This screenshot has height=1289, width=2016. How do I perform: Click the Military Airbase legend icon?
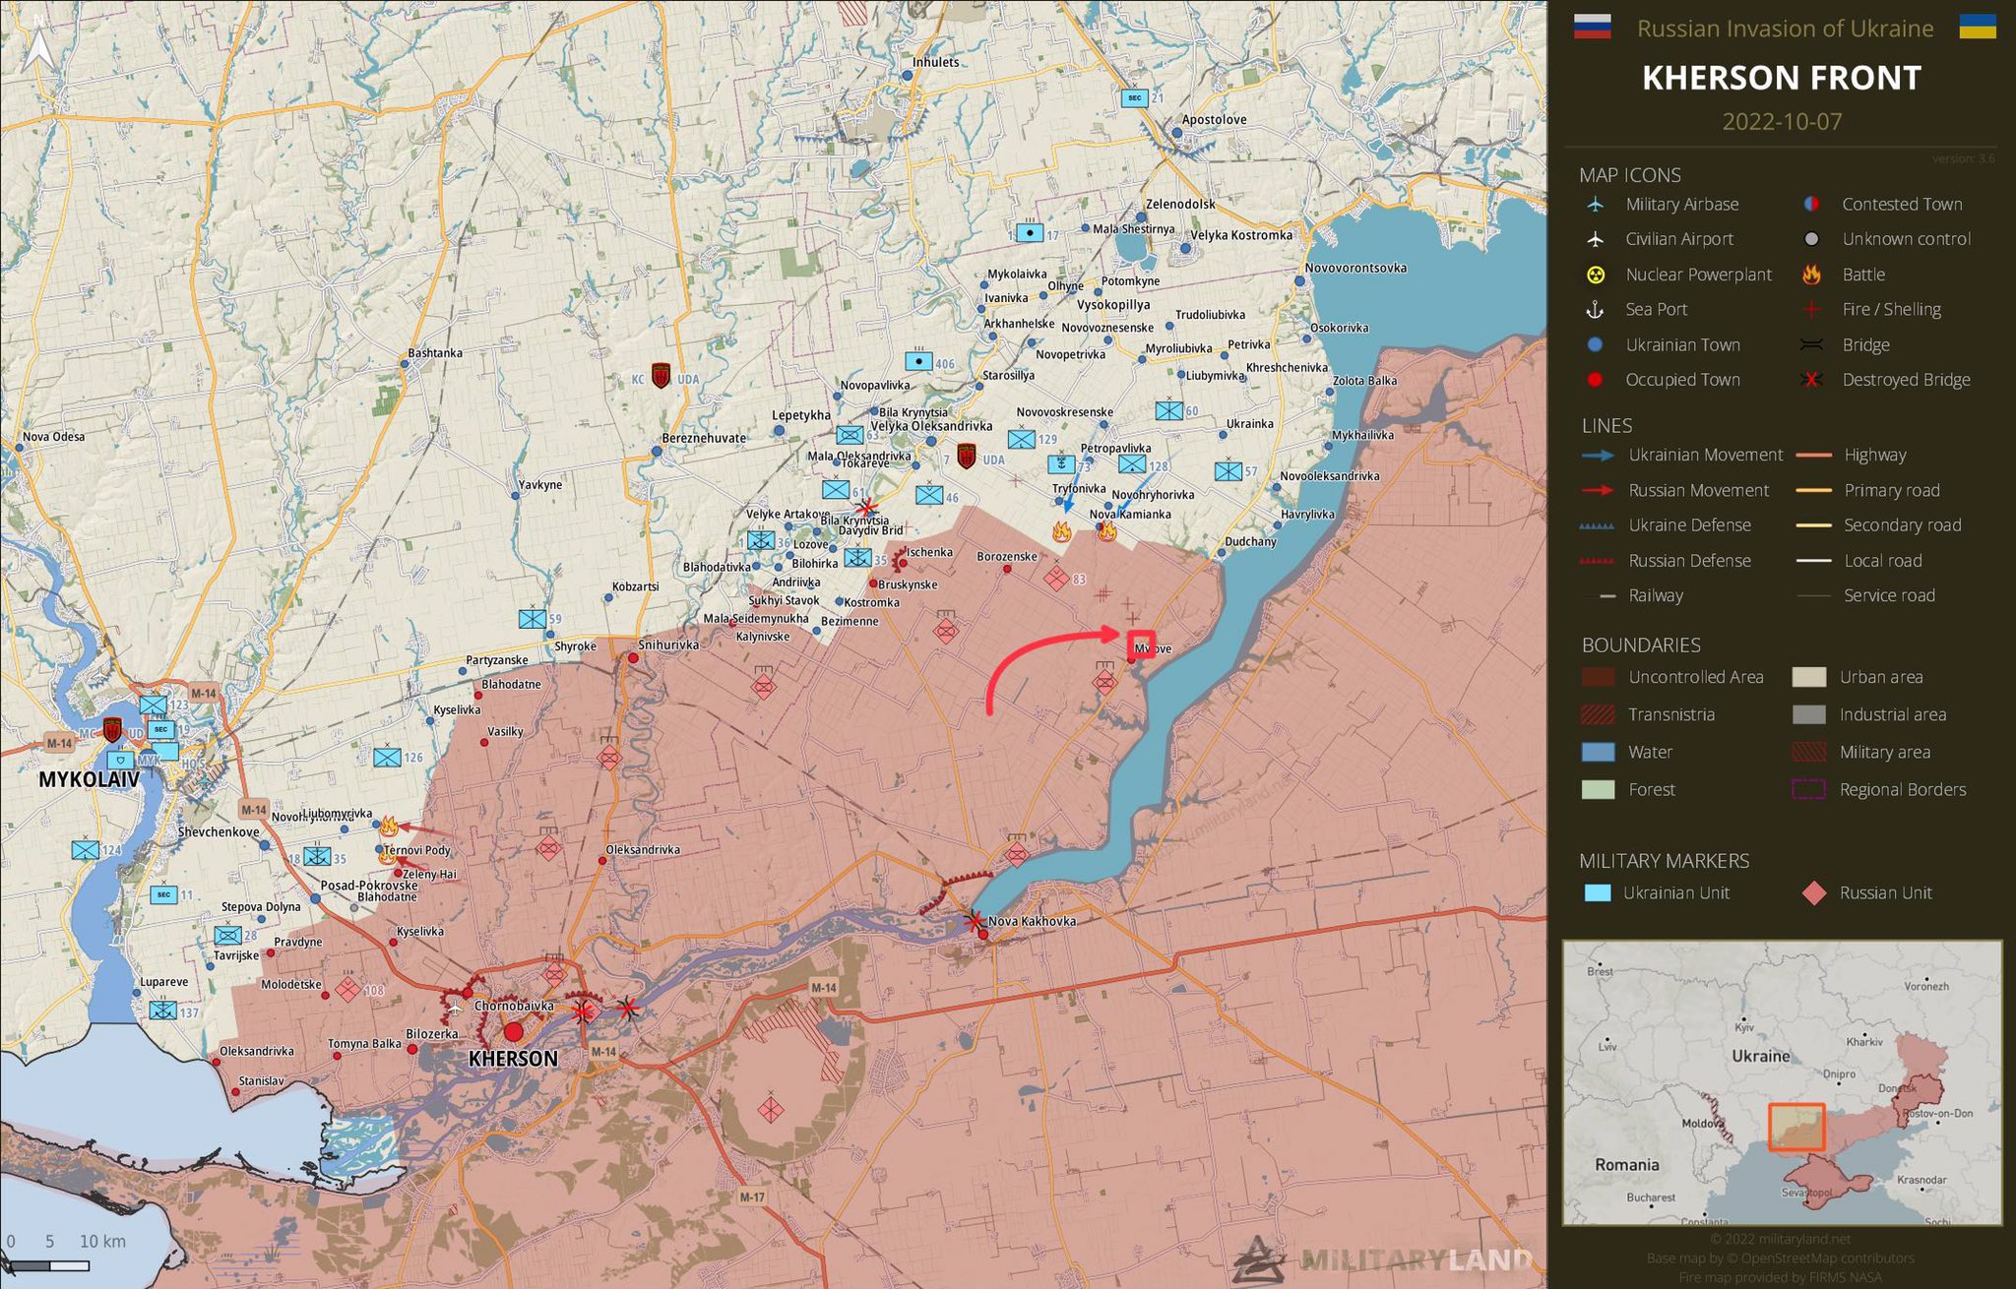click(1595, 205)
